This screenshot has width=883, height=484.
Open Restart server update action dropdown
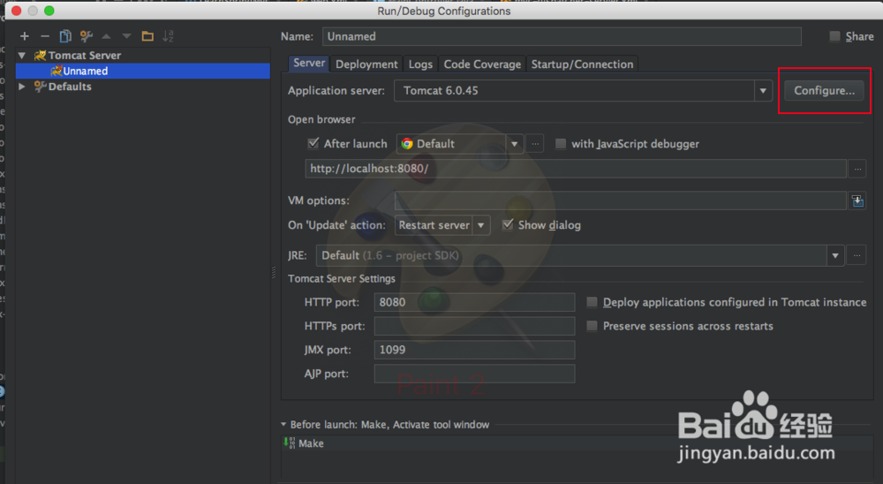pos(480,225)
